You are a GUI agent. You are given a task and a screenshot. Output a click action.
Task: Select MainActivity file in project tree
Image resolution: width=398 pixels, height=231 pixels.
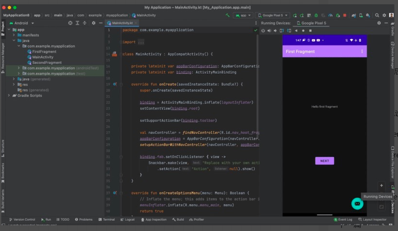click(x=40, y=57)
